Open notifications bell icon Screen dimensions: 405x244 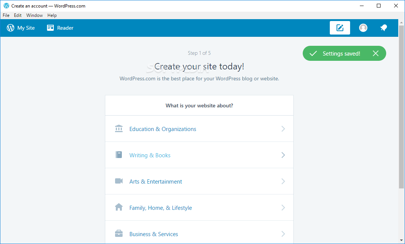pyautogui.click(x=384, y=28)
